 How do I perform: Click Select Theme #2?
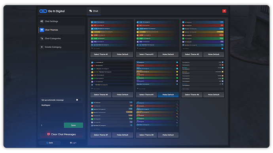point(146,54)
